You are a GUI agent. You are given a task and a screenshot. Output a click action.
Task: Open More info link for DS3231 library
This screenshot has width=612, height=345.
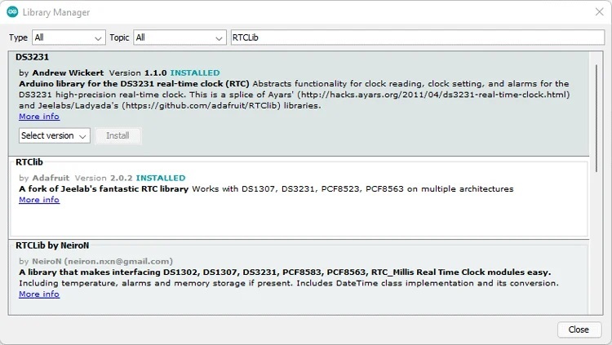point(39,117)
